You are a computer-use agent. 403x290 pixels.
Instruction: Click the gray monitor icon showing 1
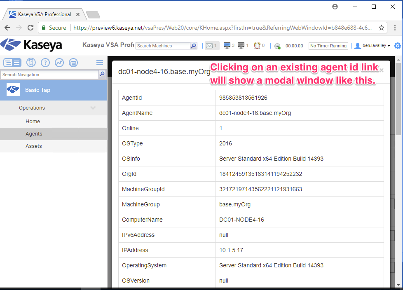tap(241, 45)
